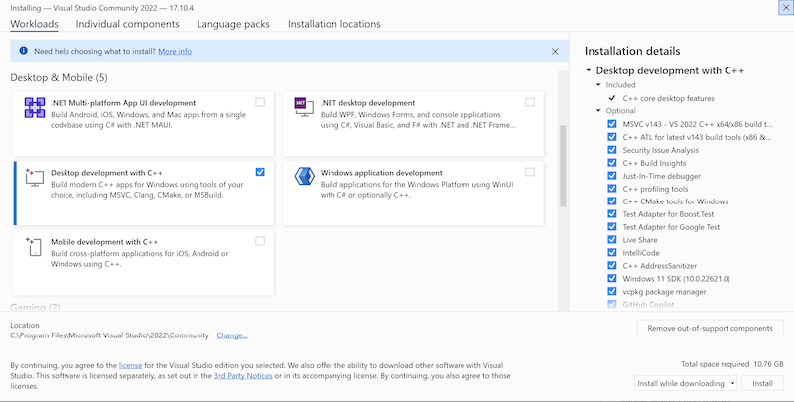Uncheck Test Adapter for Google Test
This screenshot has width=794, height=402.
pyautogui.click(x=611, y=227)
